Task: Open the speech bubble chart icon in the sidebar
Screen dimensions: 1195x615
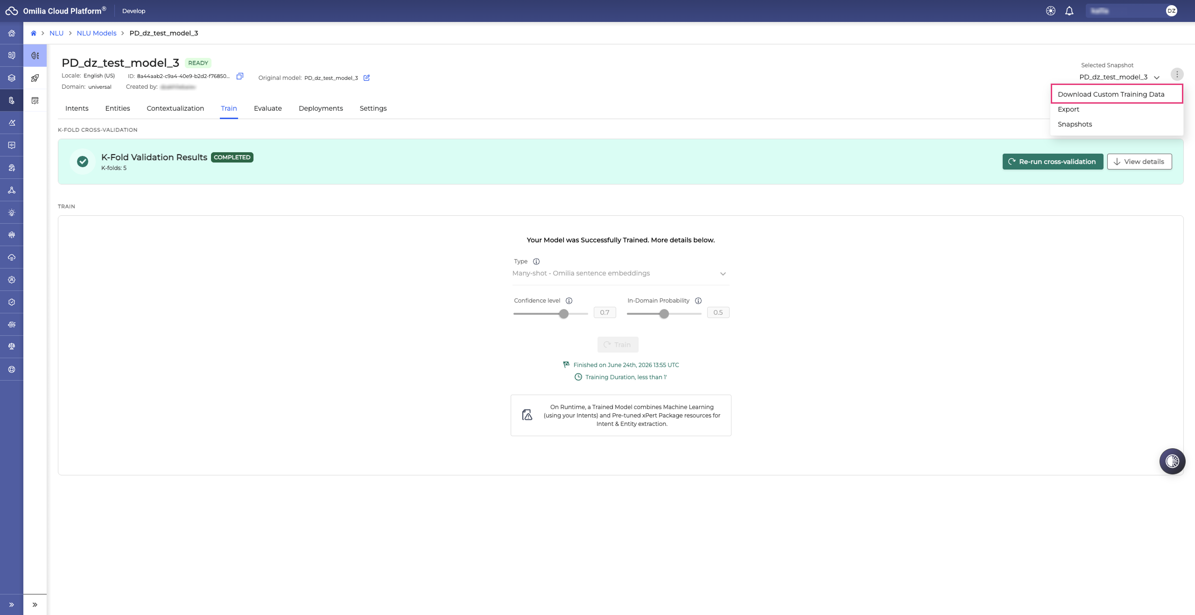Action: [12, 145]
